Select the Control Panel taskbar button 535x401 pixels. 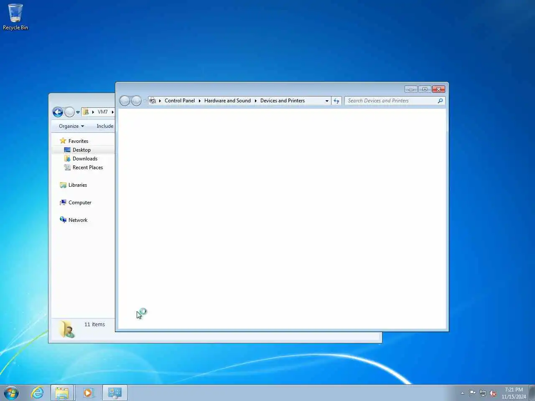115,393
